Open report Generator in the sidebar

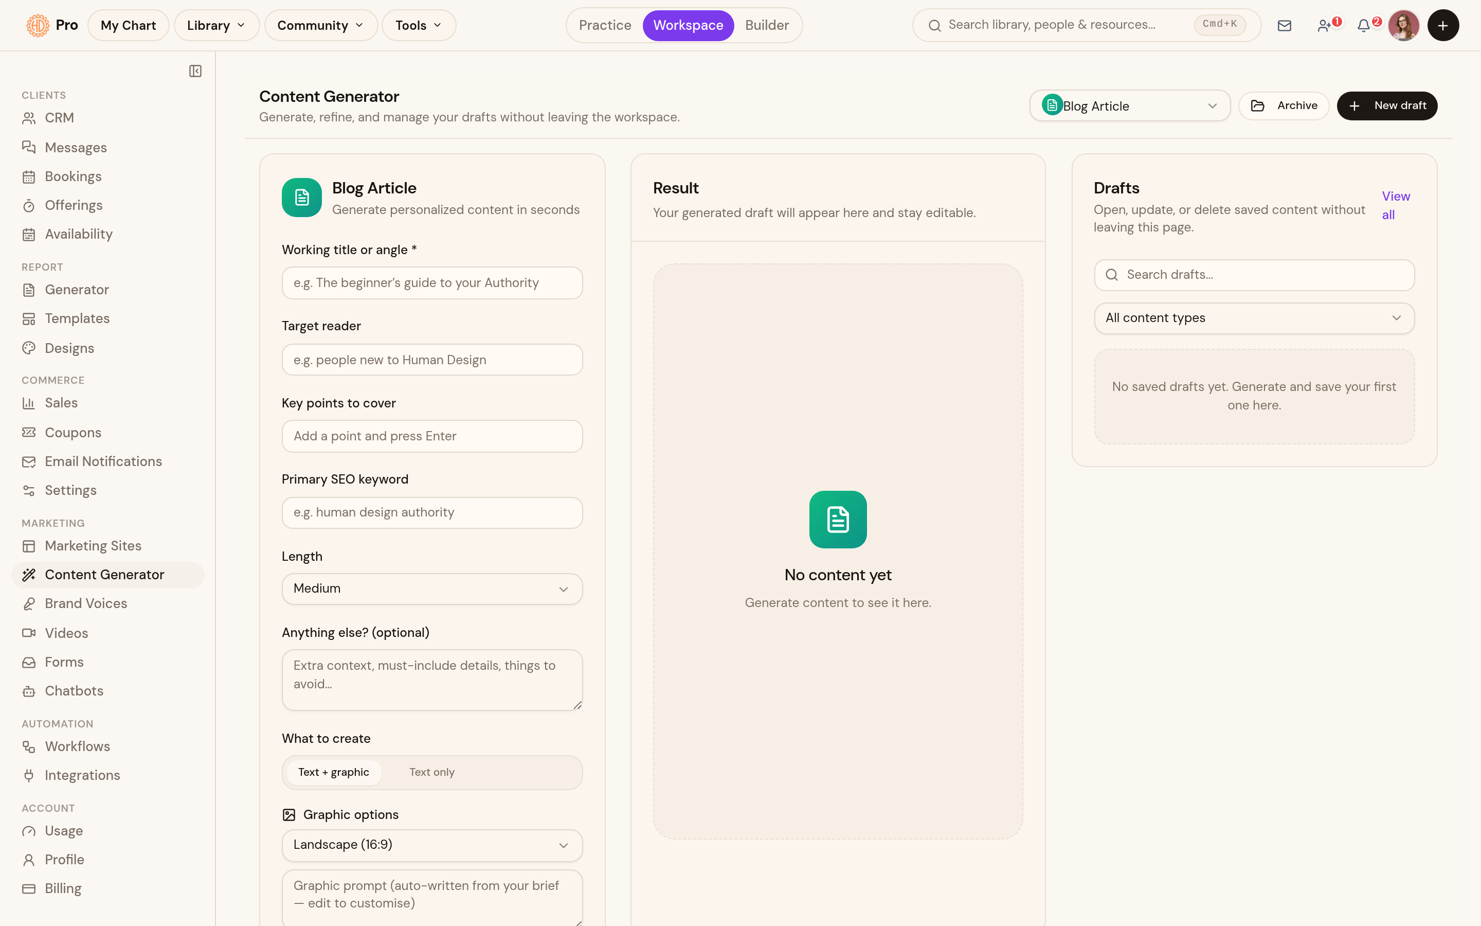click(x=107, y=290)
